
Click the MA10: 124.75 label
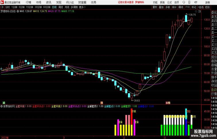(x=40, y=11)
